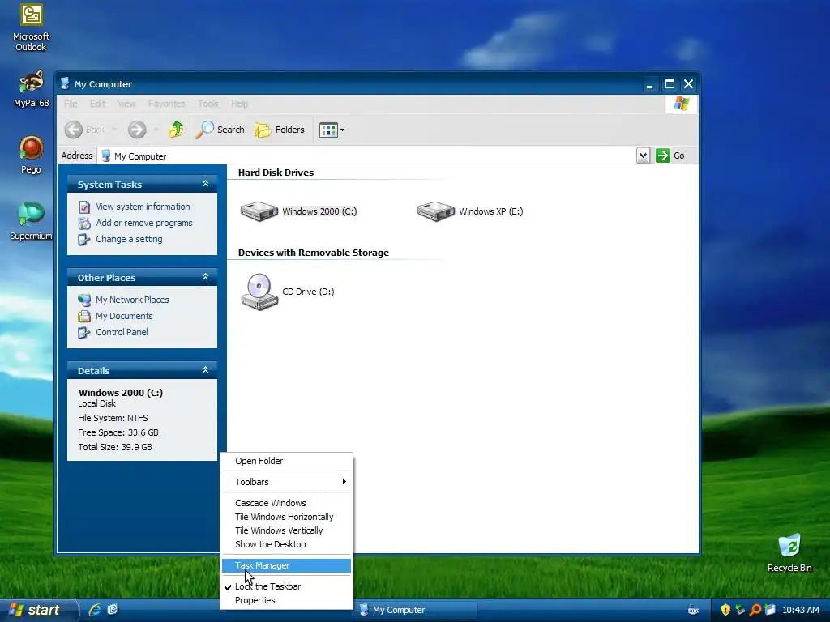Open the Forward history dropdown arrow
The height and width of the screenshot is (622, 830).
point(156,130)
